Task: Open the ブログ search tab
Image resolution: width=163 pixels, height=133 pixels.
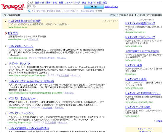Action: 77,3
